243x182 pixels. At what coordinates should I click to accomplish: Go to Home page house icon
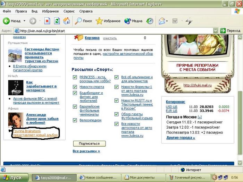67,21
